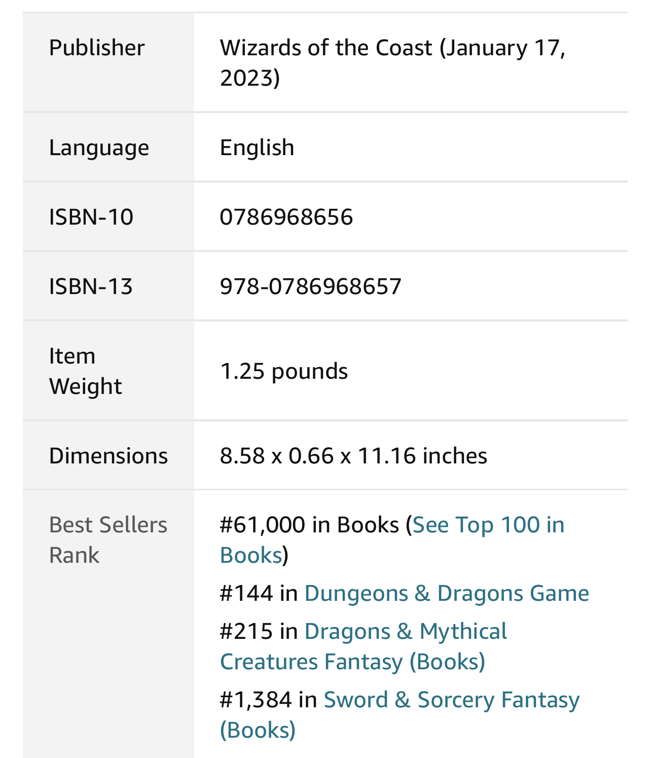
Task: Click the Wizards of the Coast publisher value
Action: tap(327, 48)
